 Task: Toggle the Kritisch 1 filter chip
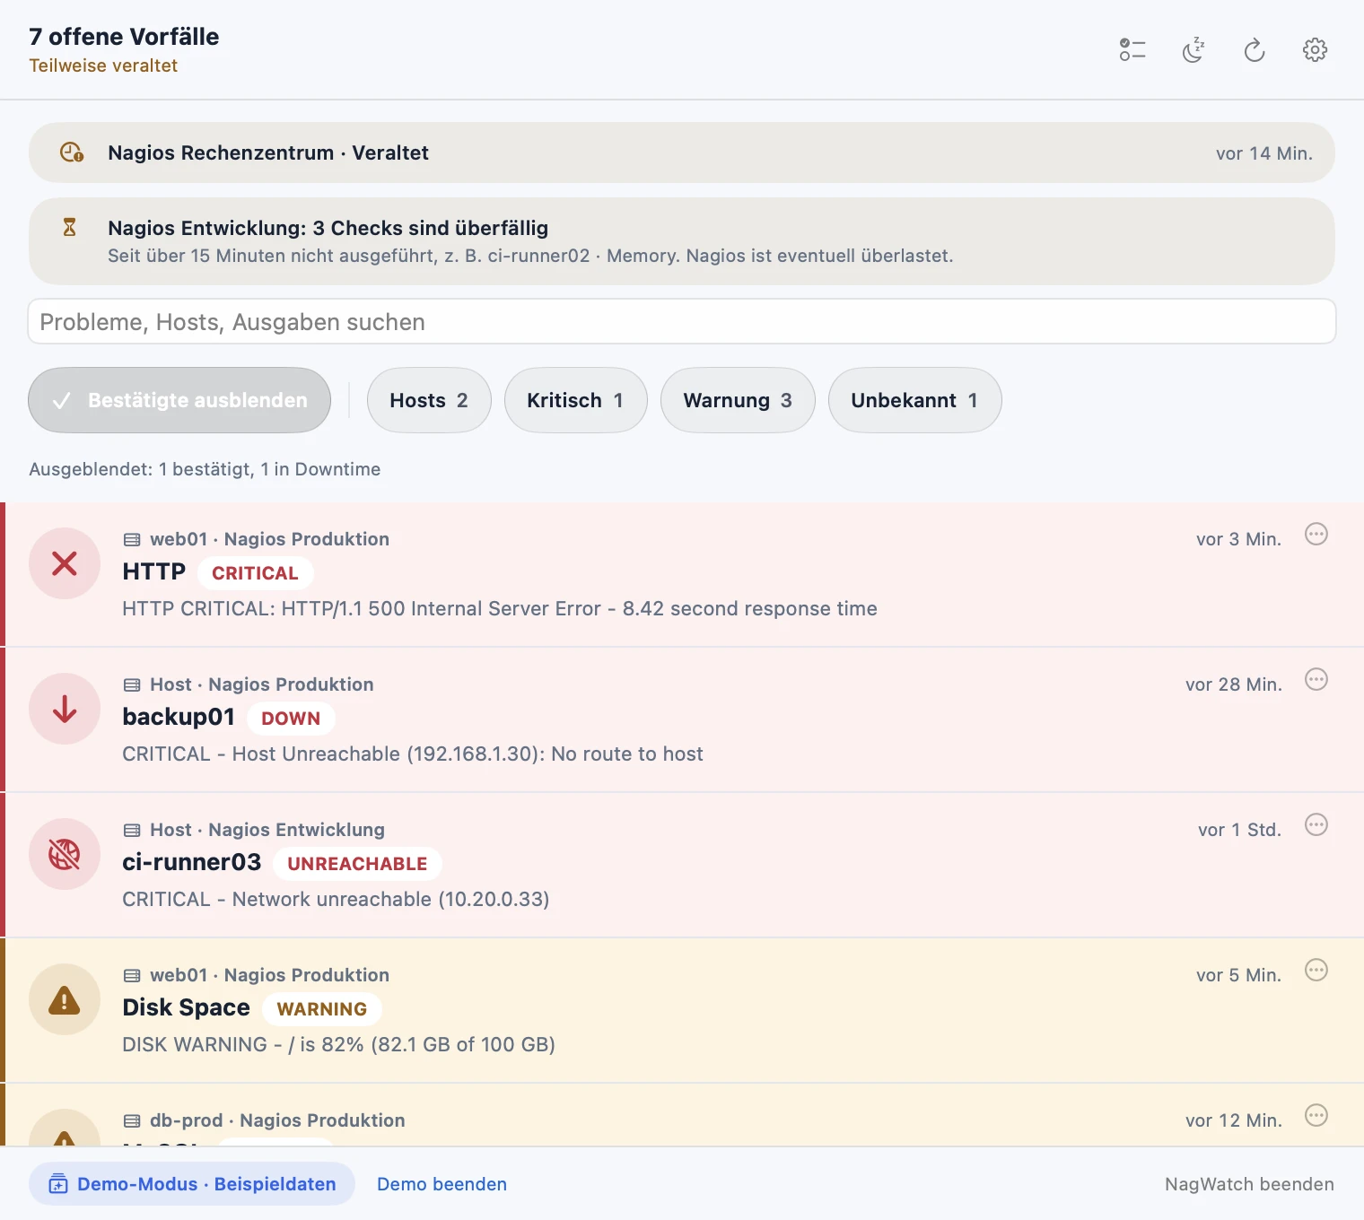[575, 400]
